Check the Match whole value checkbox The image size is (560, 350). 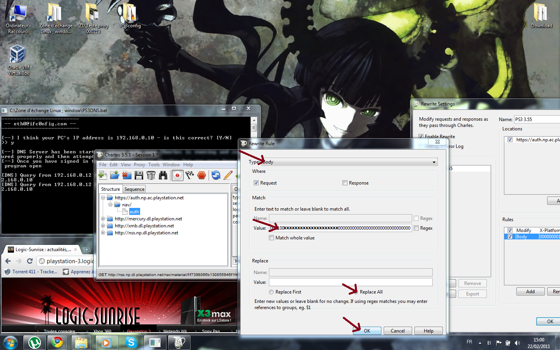click(x=271, y=237)
